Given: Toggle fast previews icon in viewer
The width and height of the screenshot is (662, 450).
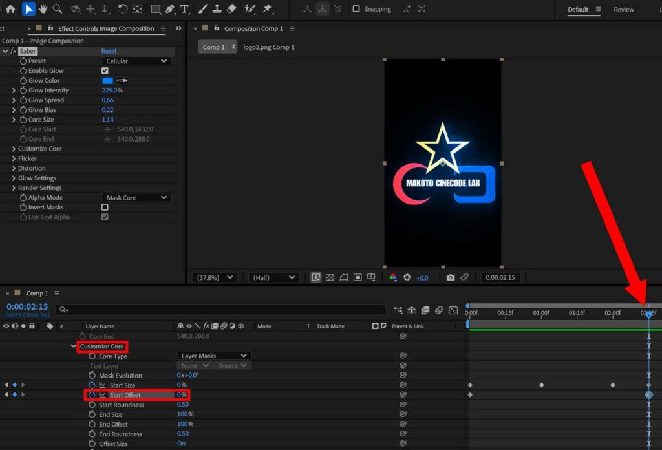Looking at the screenshot, I should click(315, 277).
